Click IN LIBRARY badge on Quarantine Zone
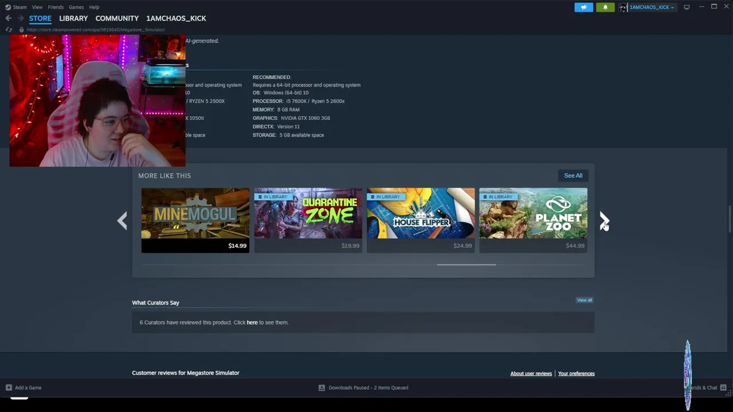 (x=273, y=197)
